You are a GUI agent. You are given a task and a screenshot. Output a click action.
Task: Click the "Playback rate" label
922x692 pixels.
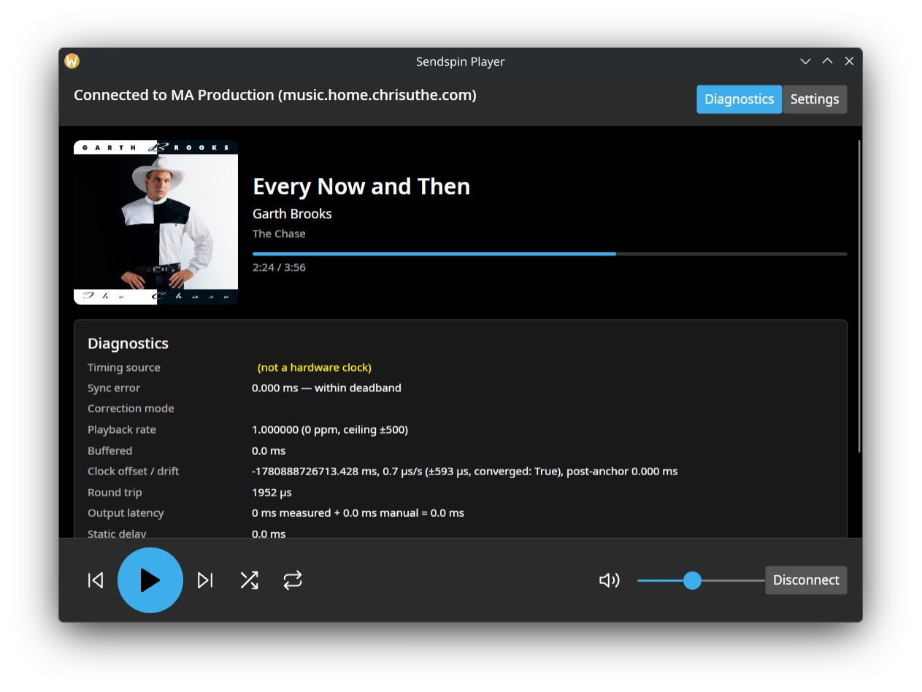coord(122,429)
